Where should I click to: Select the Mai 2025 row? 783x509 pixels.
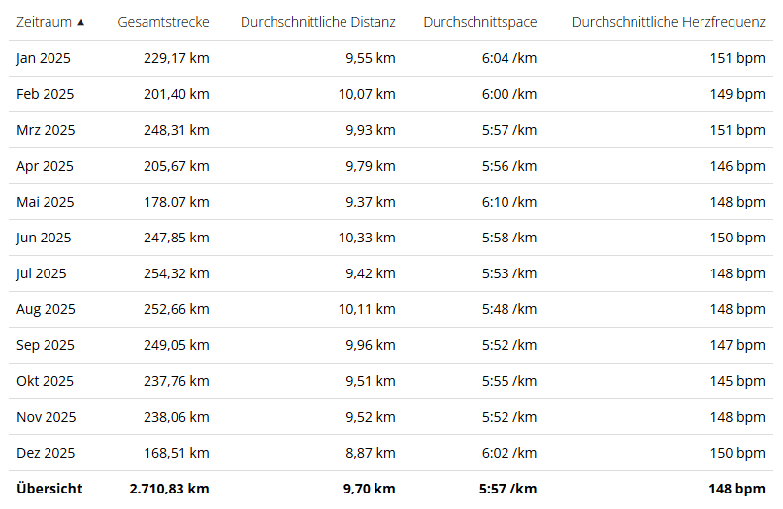click(x=46, y=202)
